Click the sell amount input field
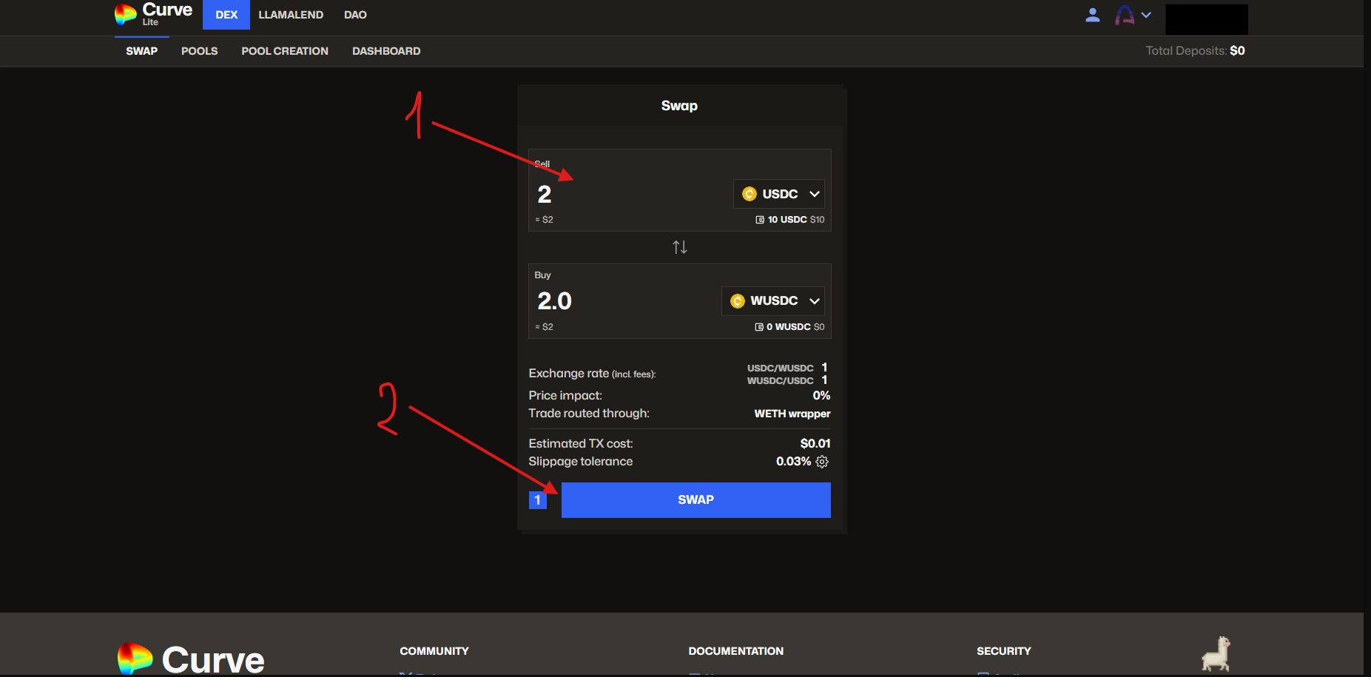Viewport: 1371px width, 677px height. (x=629, y=194)
